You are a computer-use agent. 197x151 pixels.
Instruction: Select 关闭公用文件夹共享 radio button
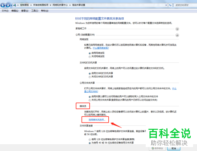click(x=90, y=100)
